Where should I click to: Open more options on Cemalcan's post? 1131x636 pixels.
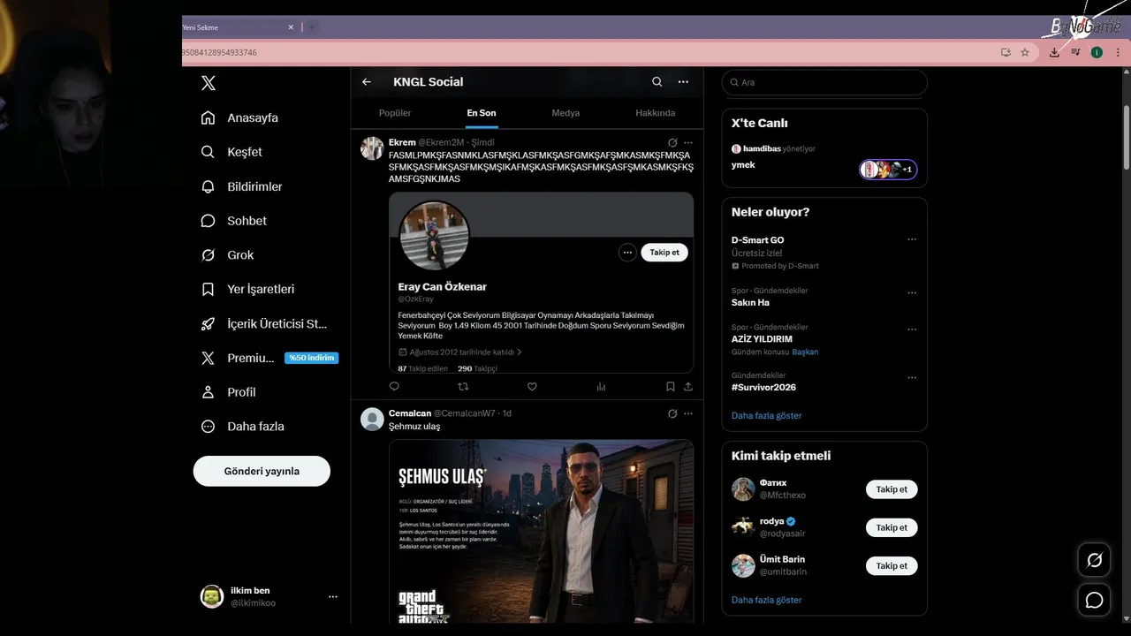pos(688,413)
